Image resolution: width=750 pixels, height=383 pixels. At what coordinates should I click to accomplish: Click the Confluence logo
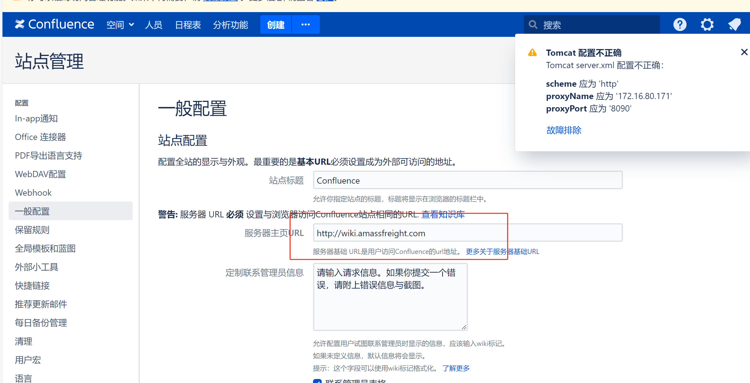click(55, 24)
